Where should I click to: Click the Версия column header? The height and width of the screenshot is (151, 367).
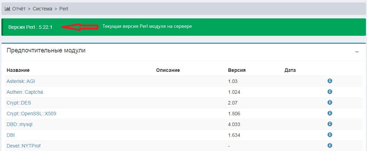pyautogui.click(x=237, y=70)
